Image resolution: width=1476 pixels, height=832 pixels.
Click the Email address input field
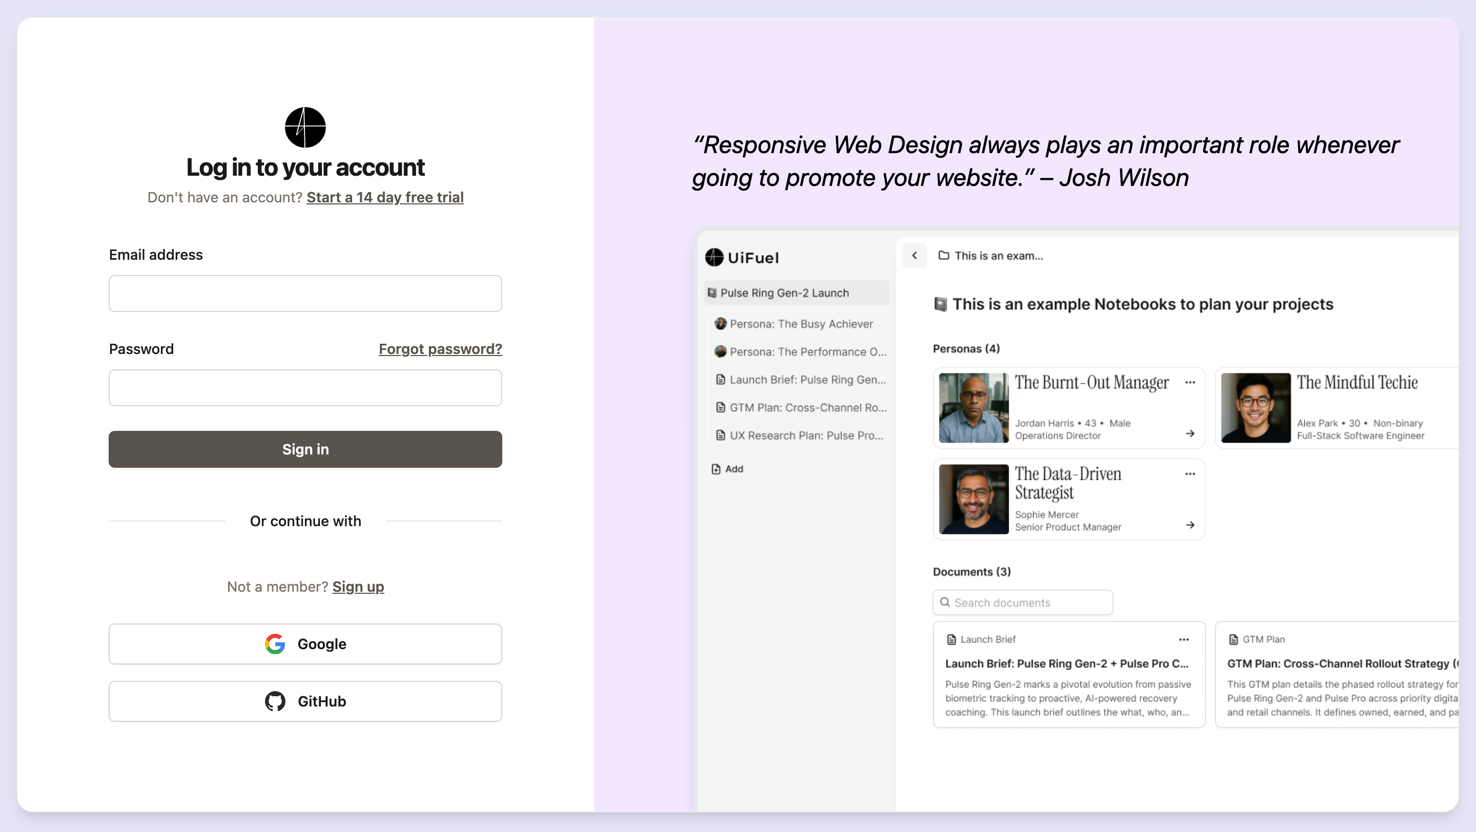(x=305, y=293)
